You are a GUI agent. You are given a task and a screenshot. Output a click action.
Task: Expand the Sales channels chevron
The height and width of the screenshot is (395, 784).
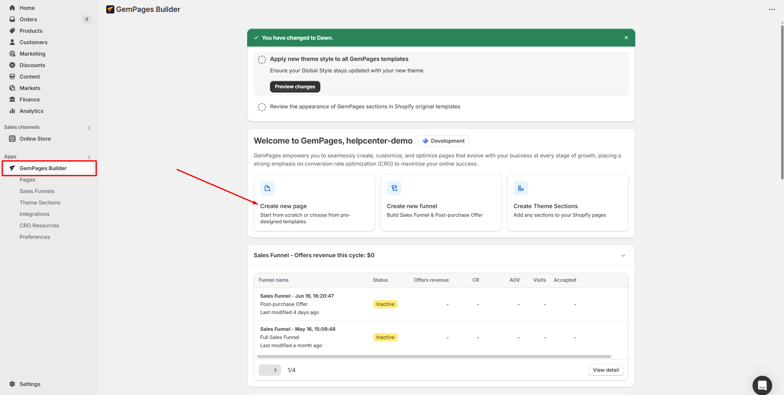(x=89, y=128)
